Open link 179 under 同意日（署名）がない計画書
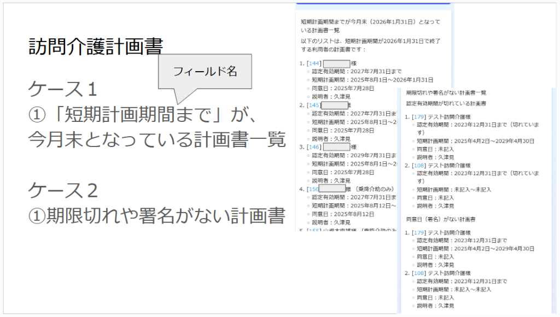Screen dimensions: 560x317 418,232
